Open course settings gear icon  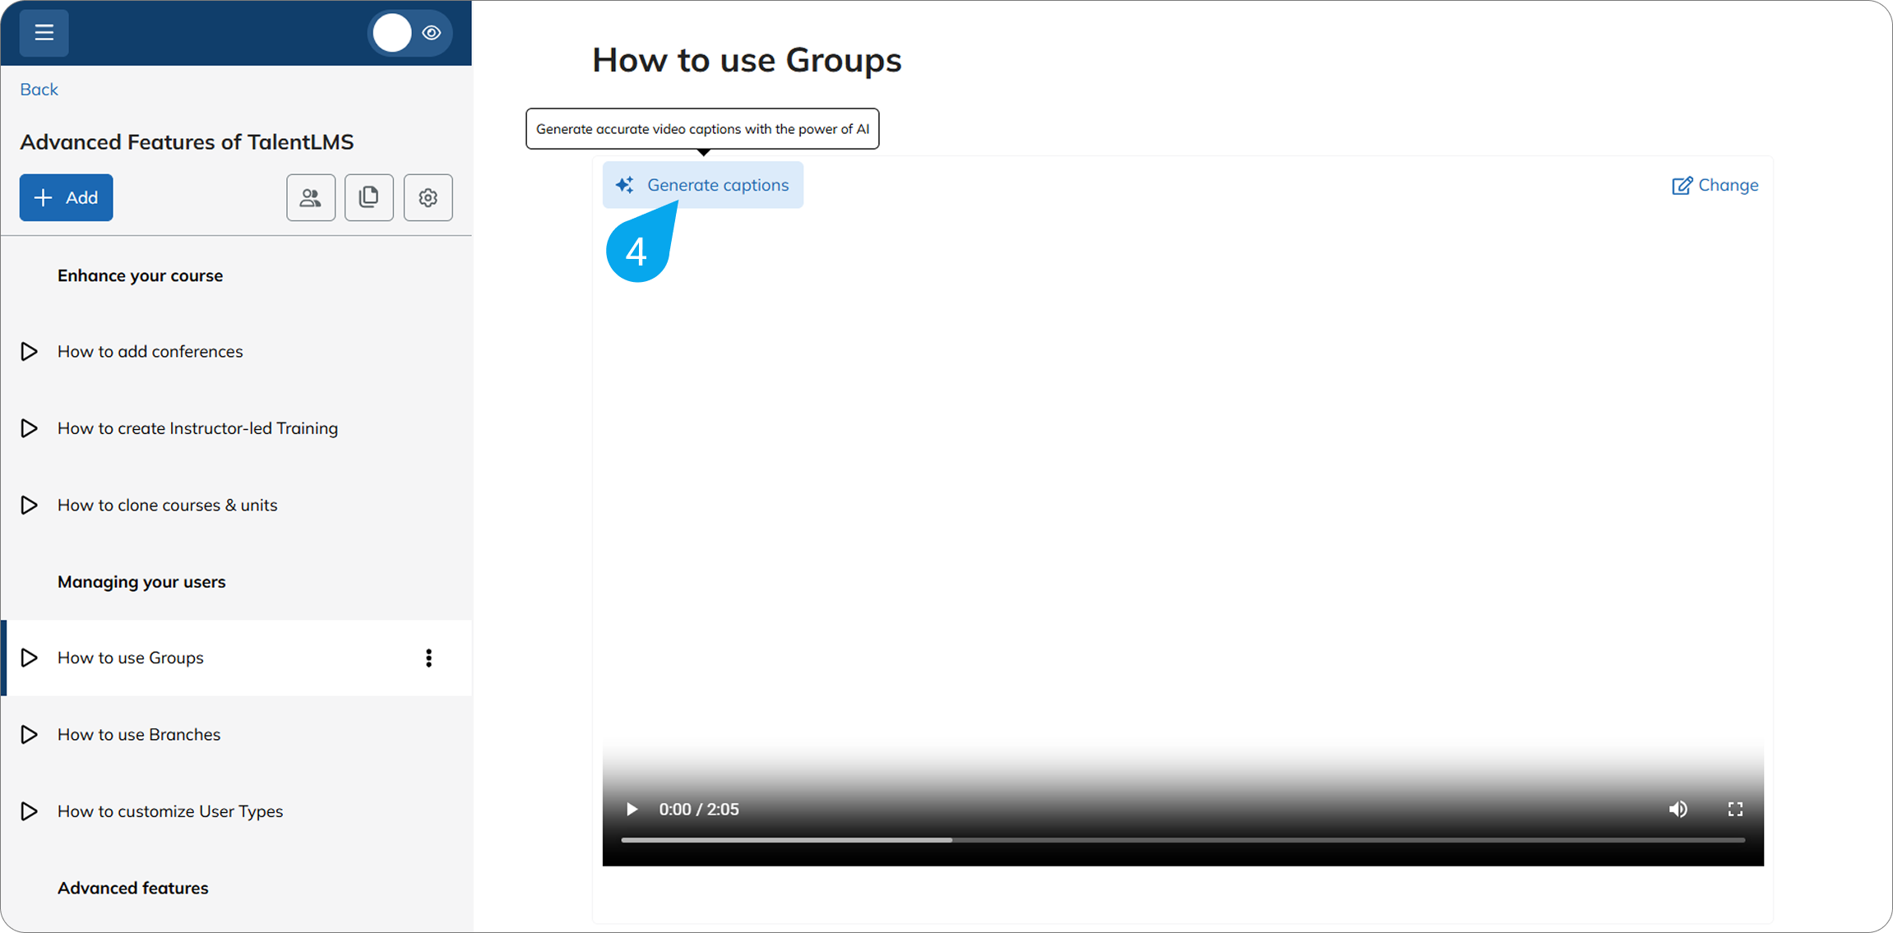tap(428, 197)
